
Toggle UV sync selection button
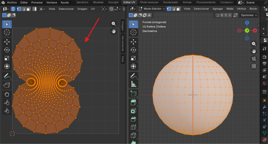tap(13, 9)
